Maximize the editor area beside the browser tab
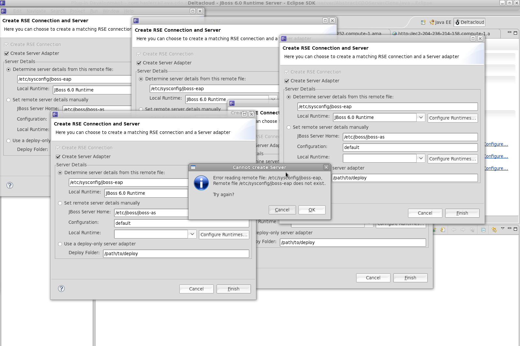The image size is (520, 346). pos(515,33)
